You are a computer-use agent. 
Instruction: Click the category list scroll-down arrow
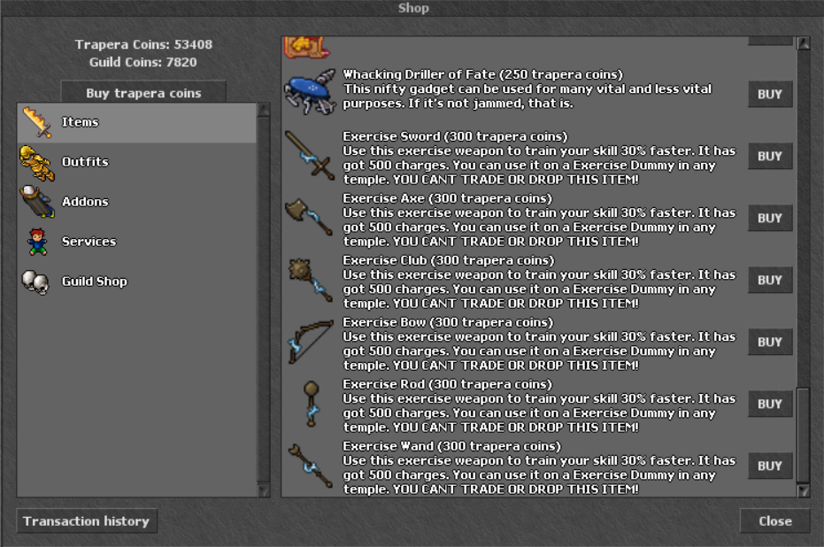coord(263,490)
